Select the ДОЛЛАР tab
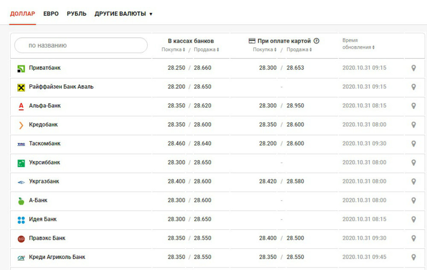The width and height of the screenshot is (427, 270). pyautogui.click(x=23, y=14)
